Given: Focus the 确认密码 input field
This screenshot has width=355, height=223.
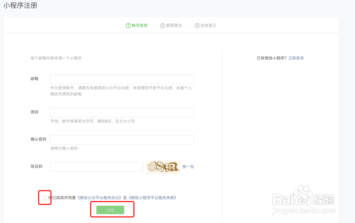Looking at the screenshot, I should coord(122,140).
